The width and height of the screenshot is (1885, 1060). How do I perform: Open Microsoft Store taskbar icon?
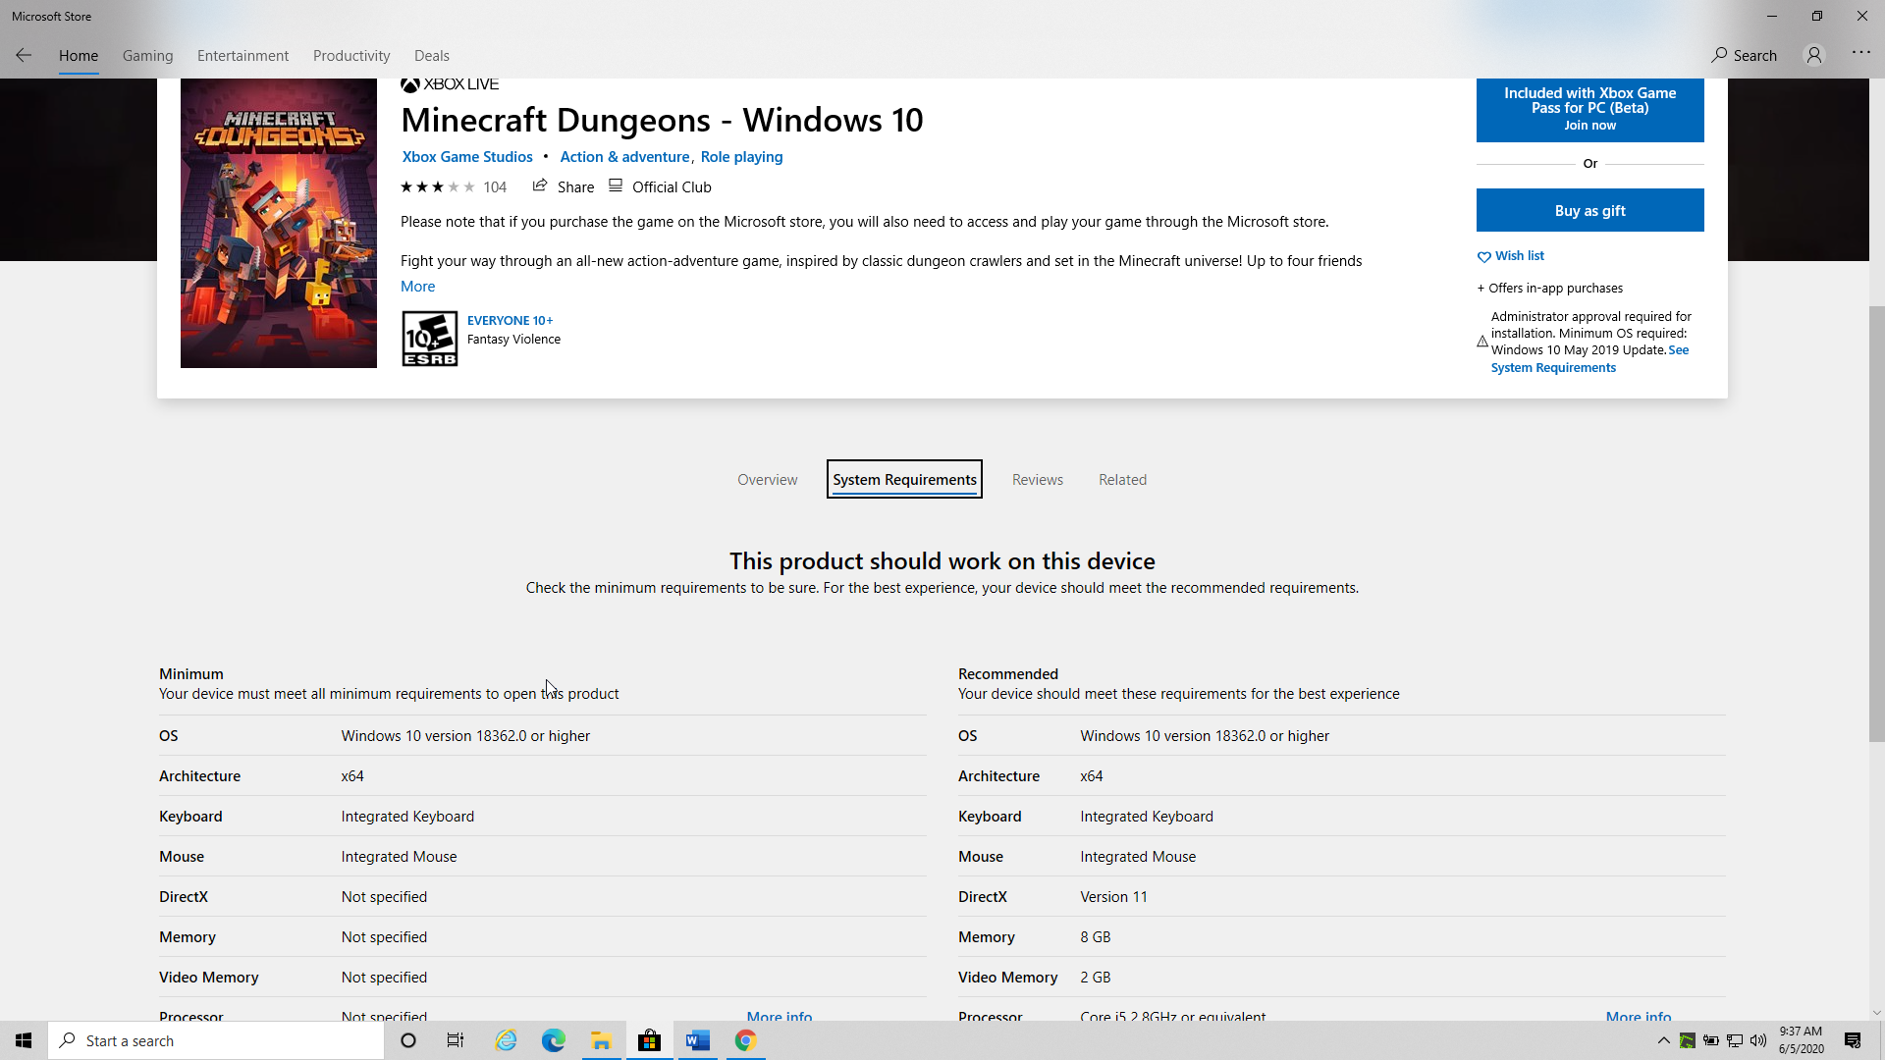point(649,1040)
